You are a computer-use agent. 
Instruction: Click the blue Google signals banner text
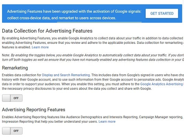[74, 15]
